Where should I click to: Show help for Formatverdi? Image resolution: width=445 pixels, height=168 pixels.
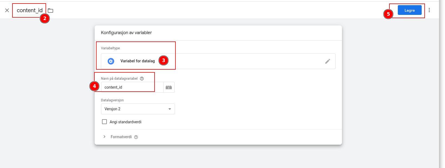coord(136,137)
